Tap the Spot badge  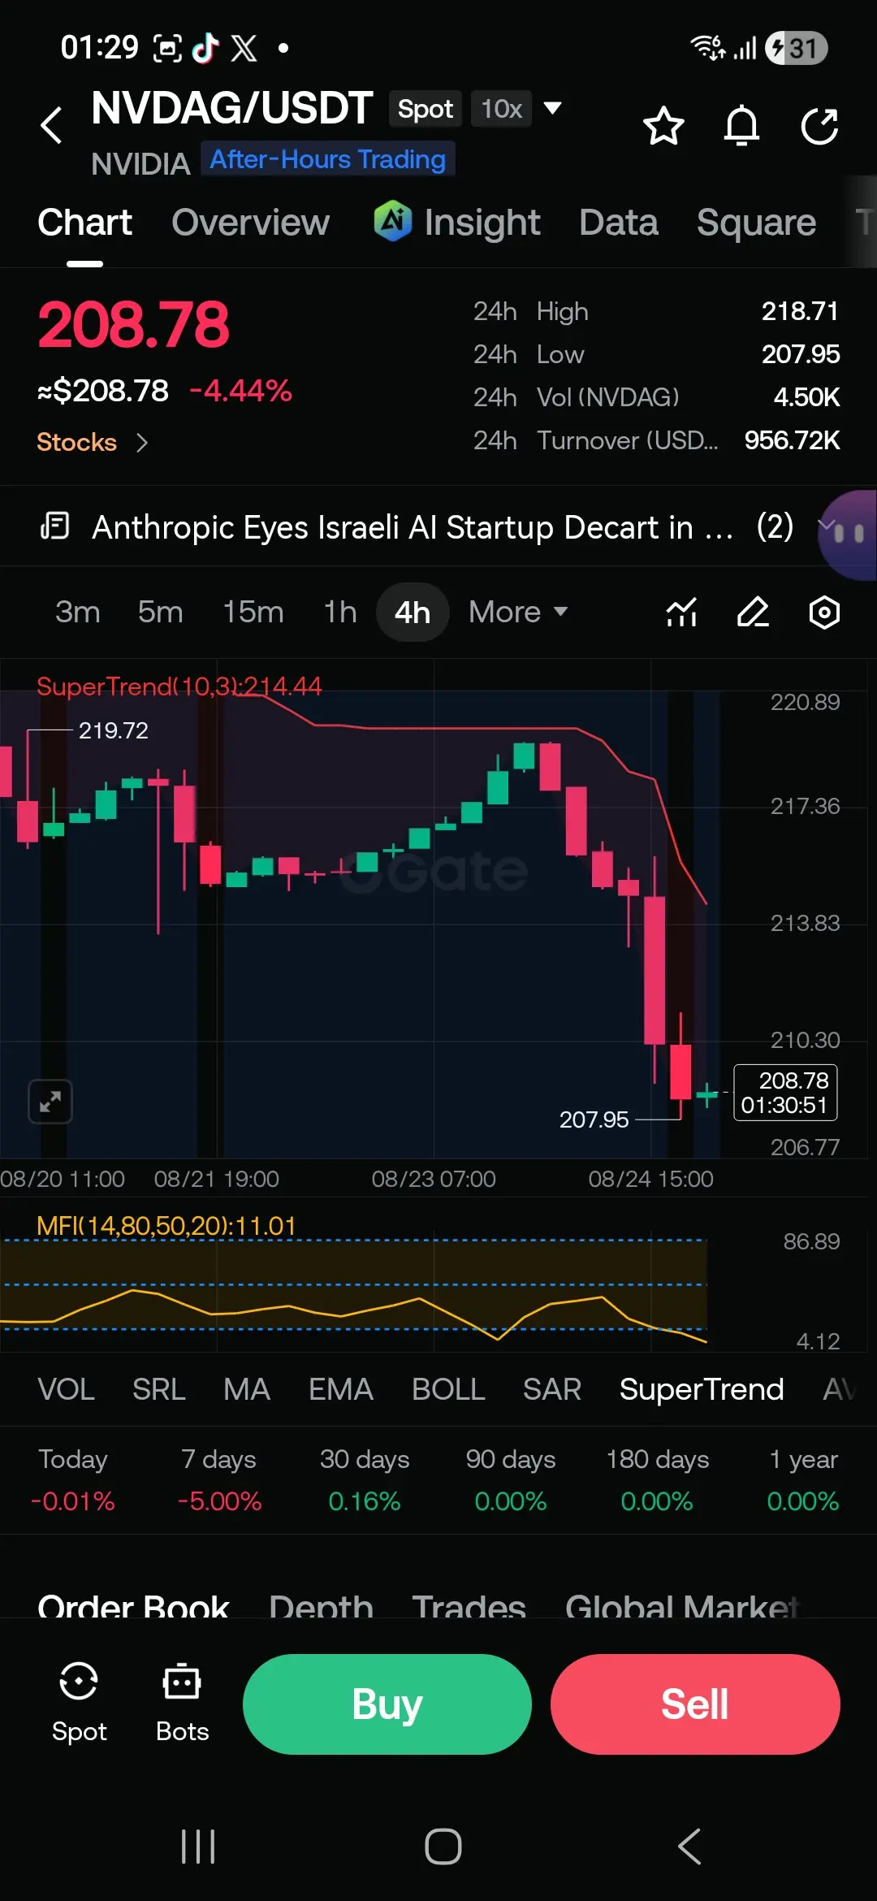point(426,108)
